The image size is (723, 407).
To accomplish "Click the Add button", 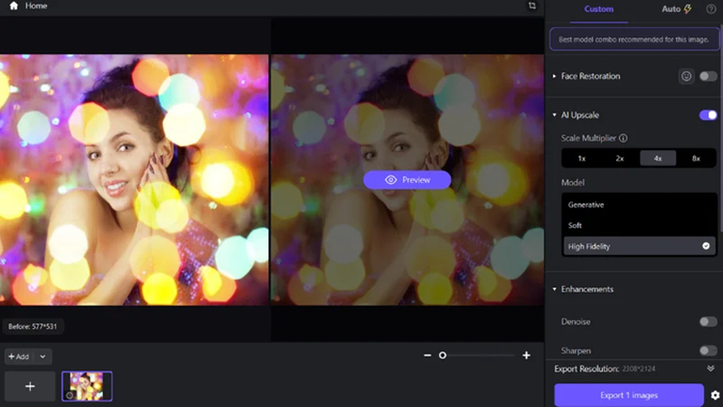I will coord(19,356).
